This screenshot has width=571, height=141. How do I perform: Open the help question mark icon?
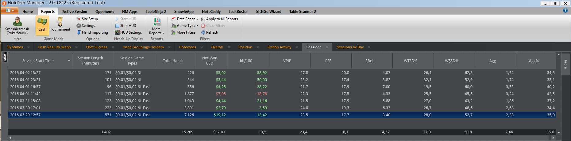coord(565,10)
